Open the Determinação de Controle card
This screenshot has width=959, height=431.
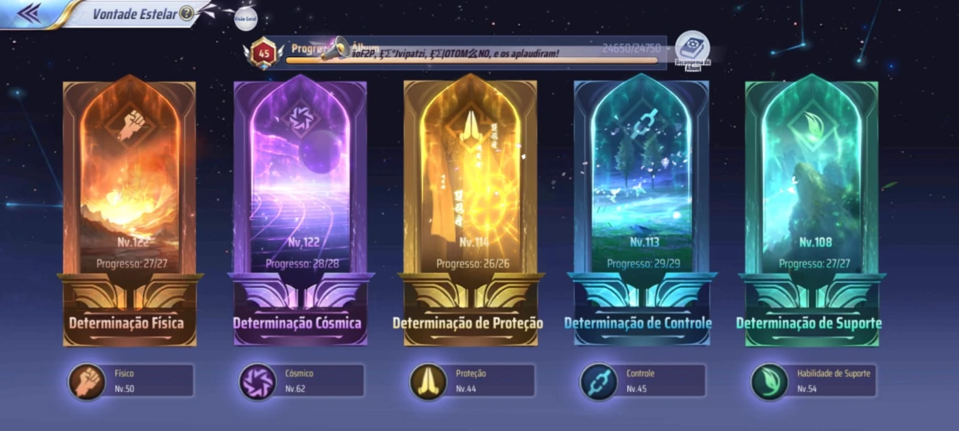pyautogui.click(x=641, y=211)
